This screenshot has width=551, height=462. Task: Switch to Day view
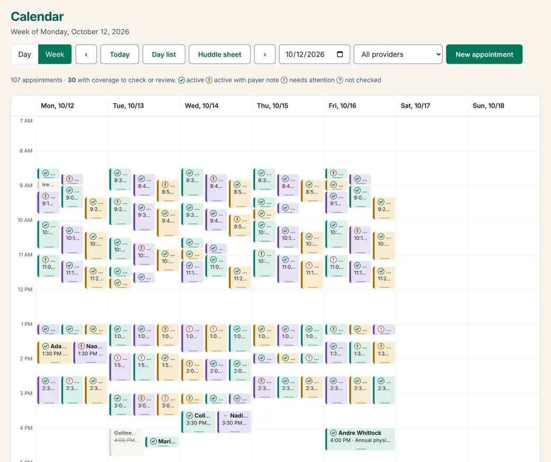click(24, 54)
